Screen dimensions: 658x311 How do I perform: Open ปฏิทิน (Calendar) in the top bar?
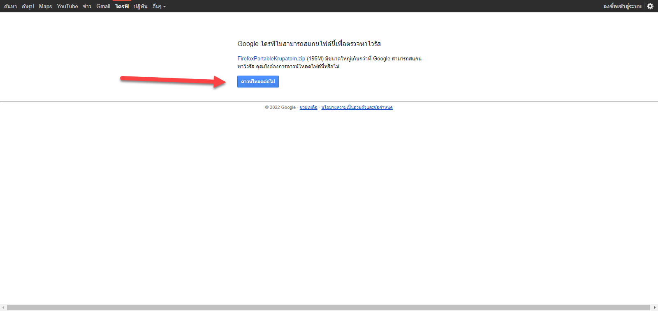(x=141, y=7)
